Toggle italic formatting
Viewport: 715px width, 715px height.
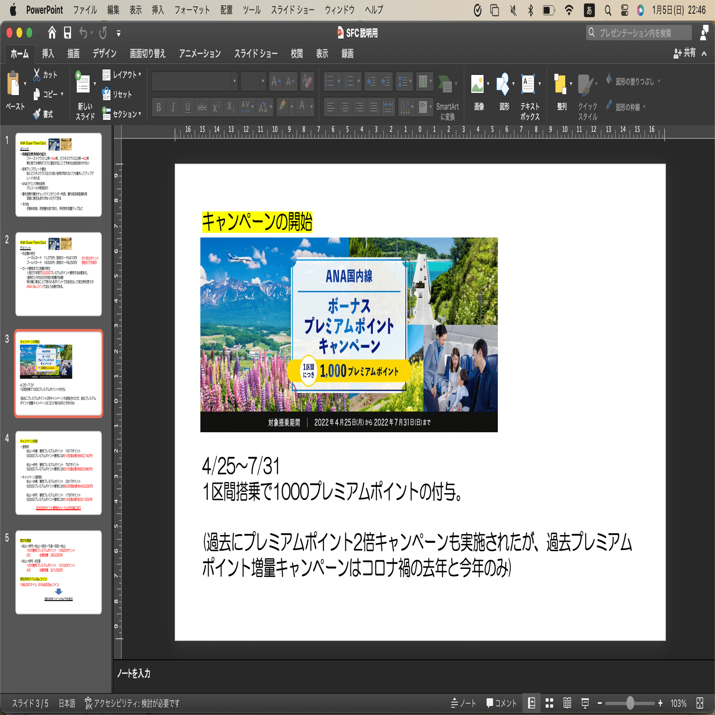click(173, 108)
